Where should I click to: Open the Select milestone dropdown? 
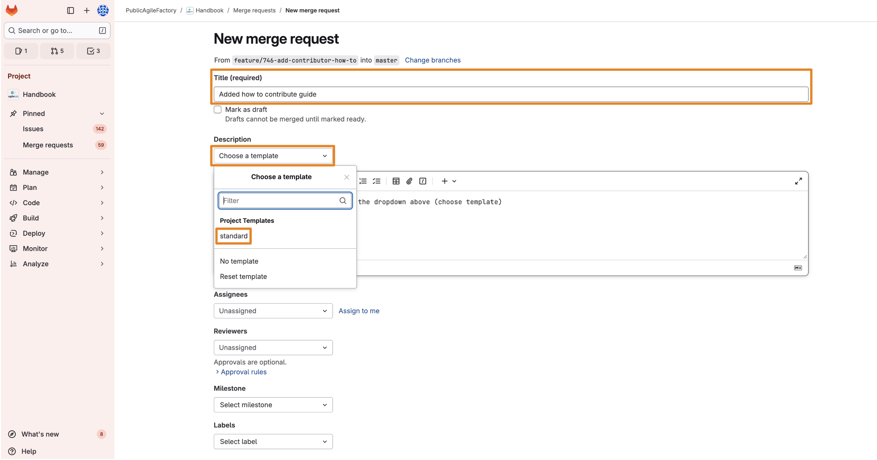click(273, 405)
